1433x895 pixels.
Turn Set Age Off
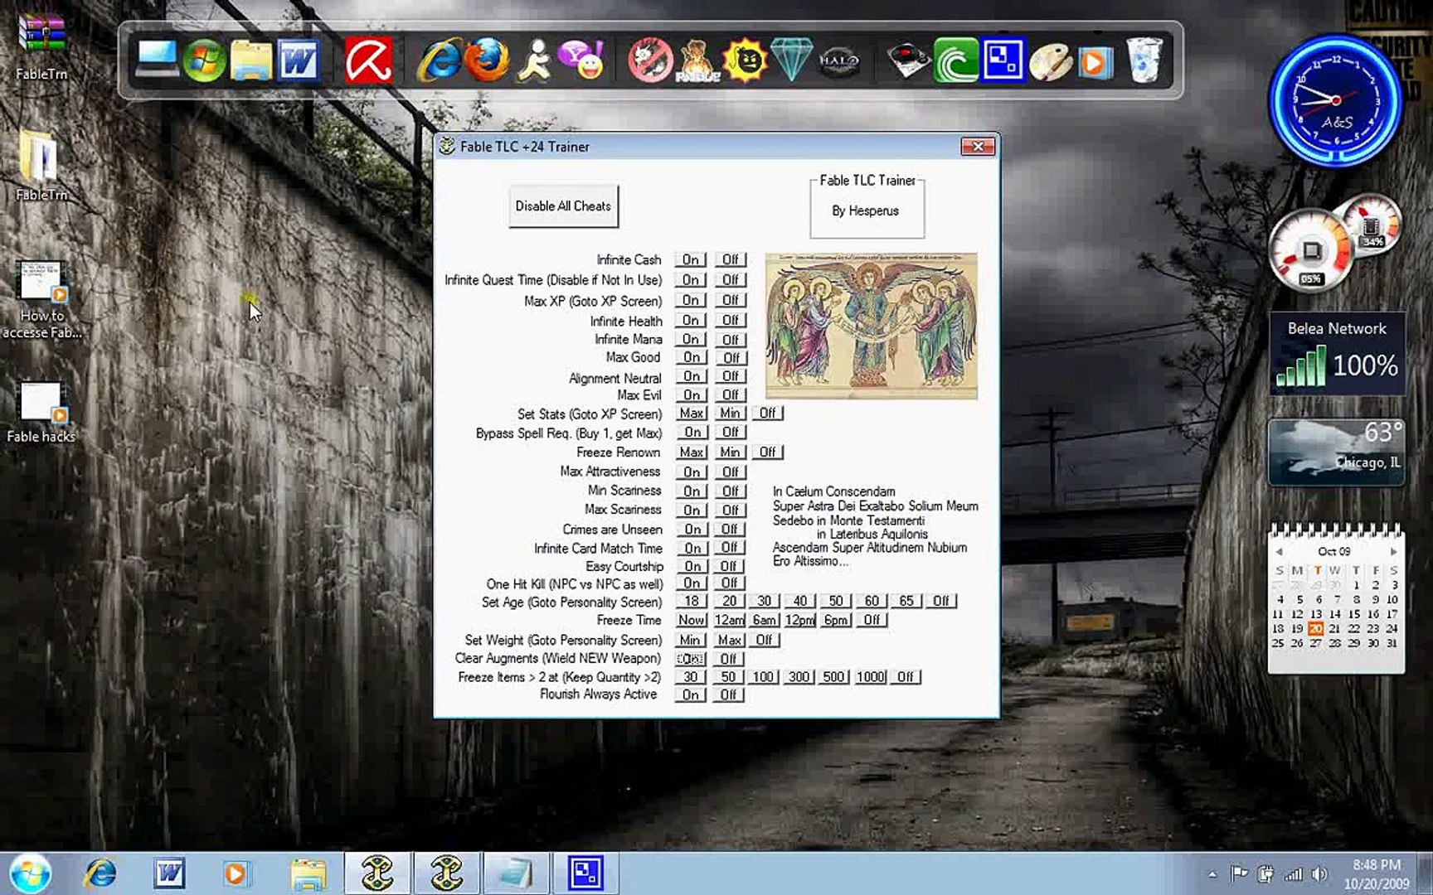coord(940,601)
